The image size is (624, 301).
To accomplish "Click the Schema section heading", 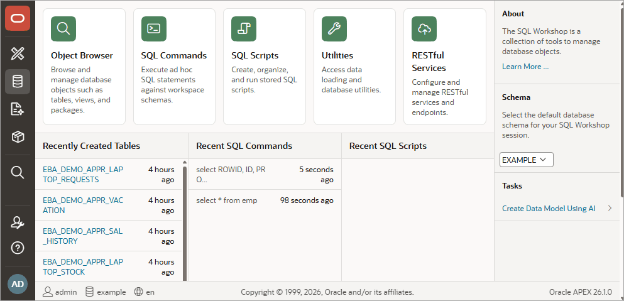I will tap(516, 97).
